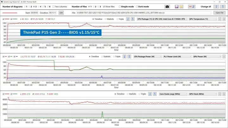Click the camera screenshot icon
The height and width of the screenshot is (128, 228).
pos(168,7)
